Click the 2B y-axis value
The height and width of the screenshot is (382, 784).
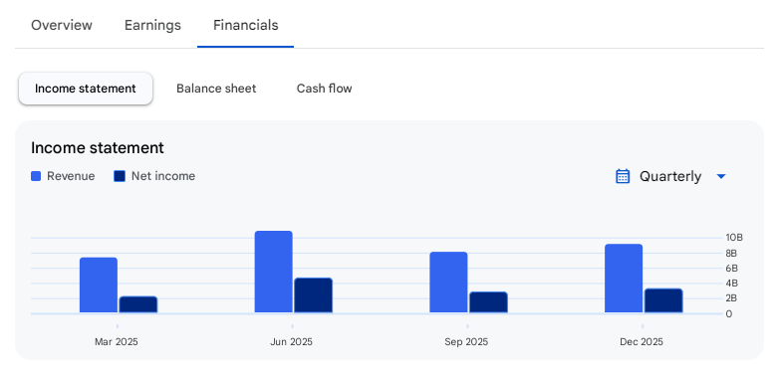click(x=731, y=298)
